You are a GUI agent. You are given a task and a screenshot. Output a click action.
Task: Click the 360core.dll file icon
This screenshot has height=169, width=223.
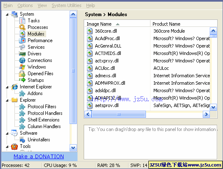[x=90, y=31]
